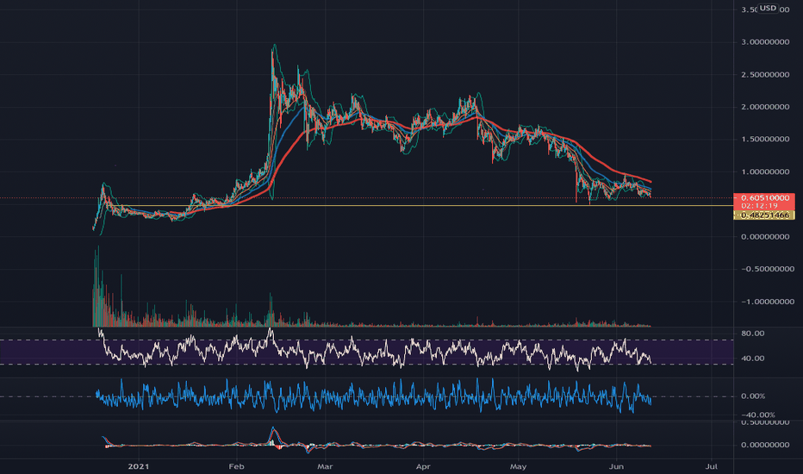Click the Mar label on time axis
803x474 pixels.
click(x=325, y=466)
